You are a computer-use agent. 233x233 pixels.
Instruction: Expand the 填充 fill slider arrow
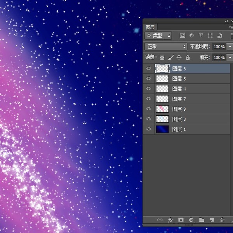click(230, 58)
